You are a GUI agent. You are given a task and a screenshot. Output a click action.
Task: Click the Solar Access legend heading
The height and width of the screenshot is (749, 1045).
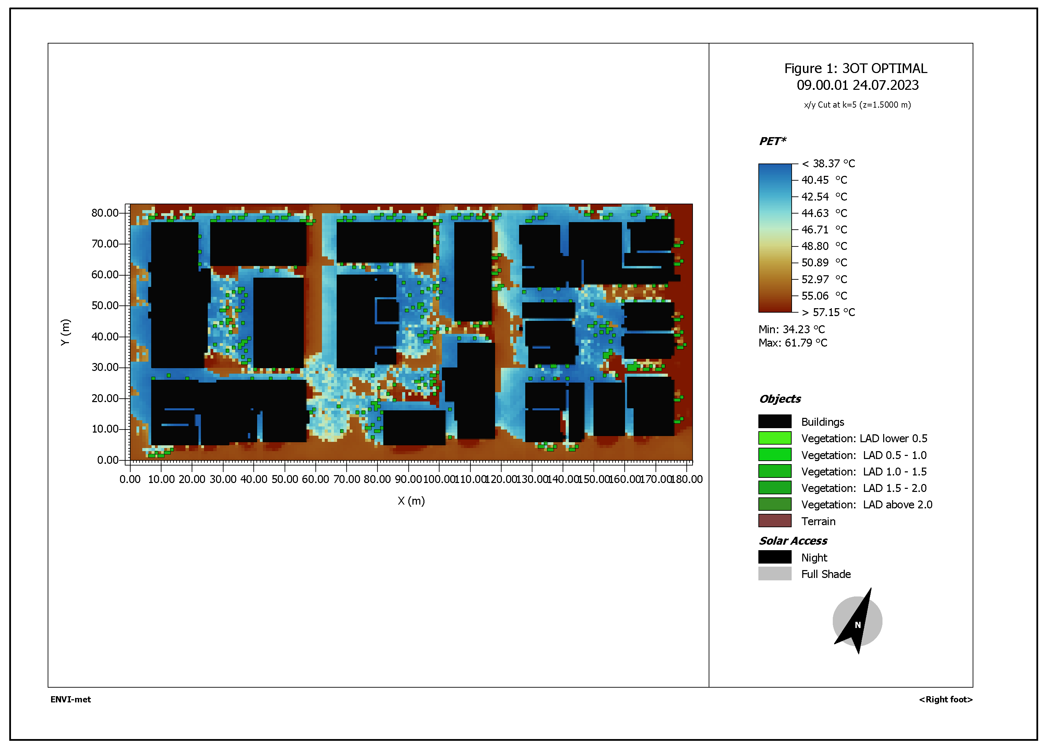click(793, 541)
